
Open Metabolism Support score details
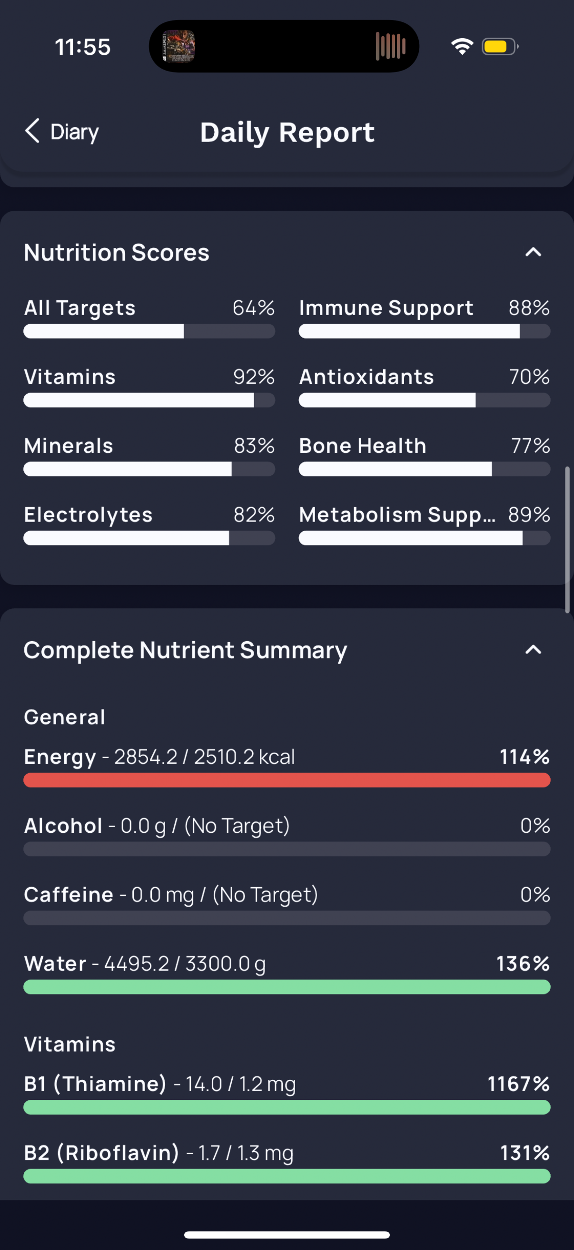pos(425,524)
